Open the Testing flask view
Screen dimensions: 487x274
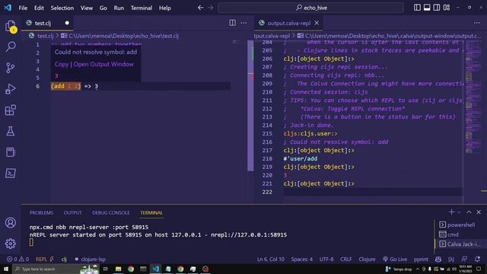point(10,131)
